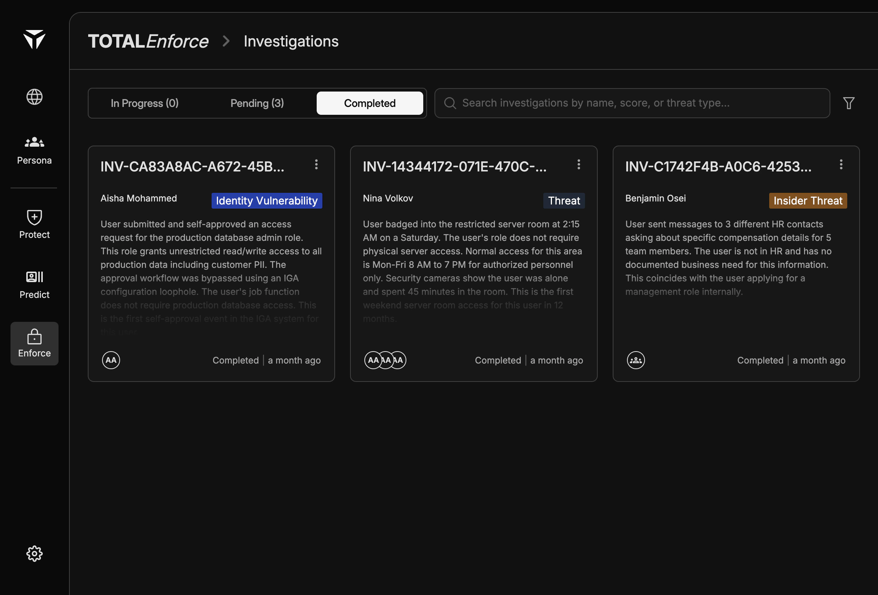The width and height of the screenshot is (878, 595).
Task: Open the kebab menu on Nina Volkov's card
Action: tap(579, 164)
